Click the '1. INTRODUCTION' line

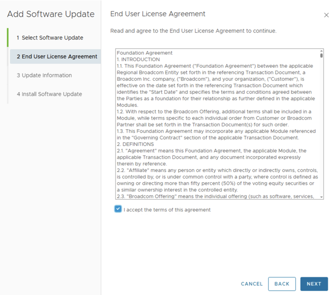[138, 60]
